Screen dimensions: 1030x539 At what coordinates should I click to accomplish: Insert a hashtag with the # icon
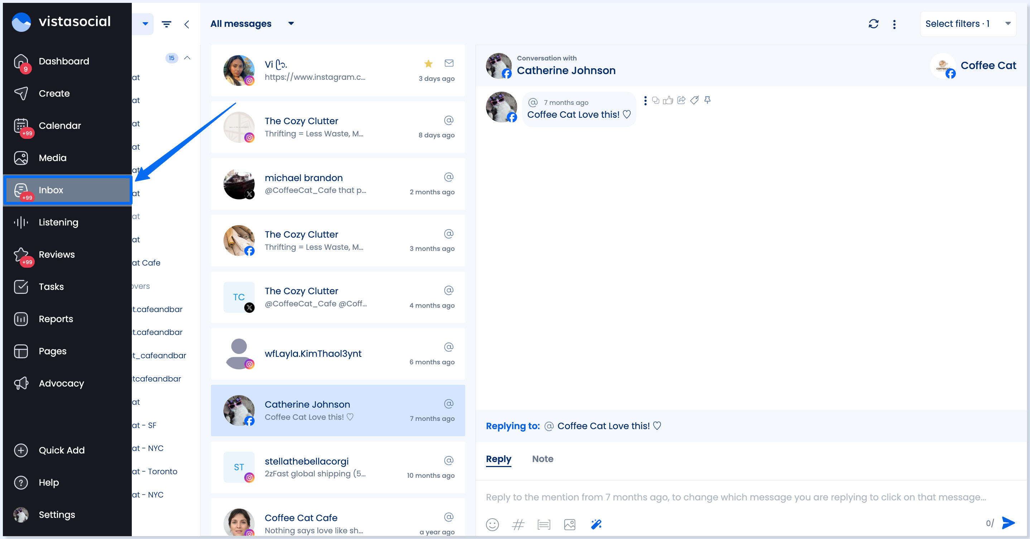click(518, 524)
